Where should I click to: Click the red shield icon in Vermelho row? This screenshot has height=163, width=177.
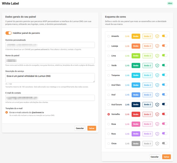[157, 114]
